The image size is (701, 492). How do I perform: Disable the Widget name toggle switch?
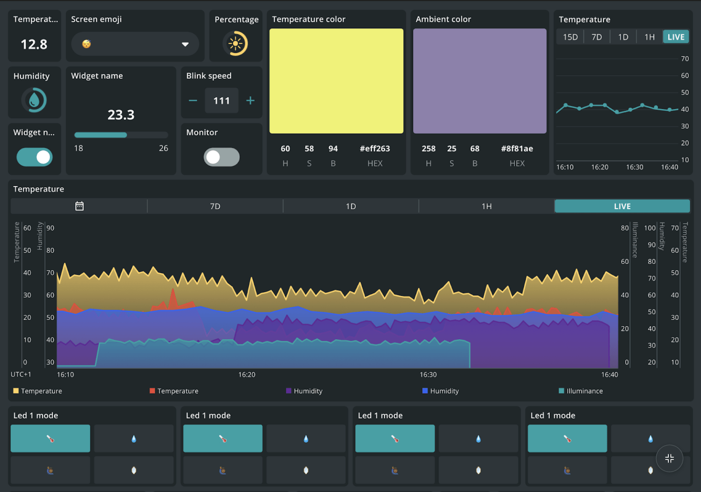pos(34,156)
